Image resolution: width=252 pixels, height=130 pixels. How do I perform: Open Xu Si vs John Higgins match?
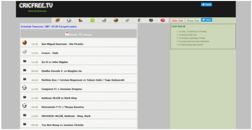point(54,62)
